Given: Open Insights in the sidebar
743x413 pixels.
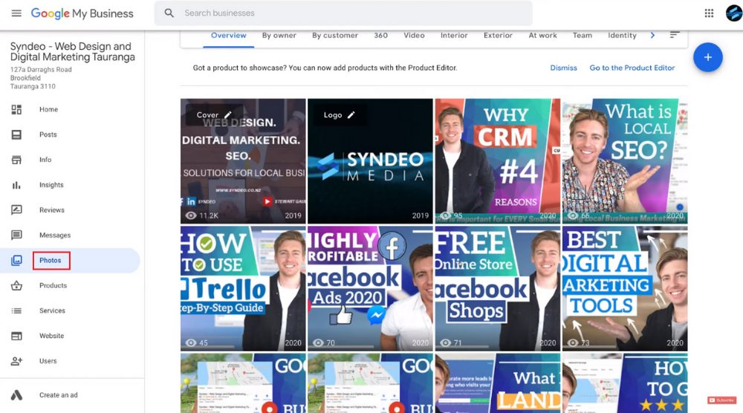Looking at the screenshot, I should point(51,185).
